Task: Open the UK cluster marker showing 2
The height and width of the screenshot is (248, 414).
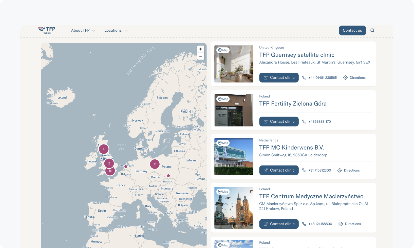Action: click(x=109, y=163)
